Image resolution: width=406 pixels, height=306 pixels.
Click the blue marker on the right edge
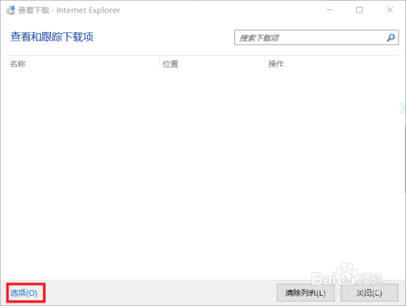[403, 109]
